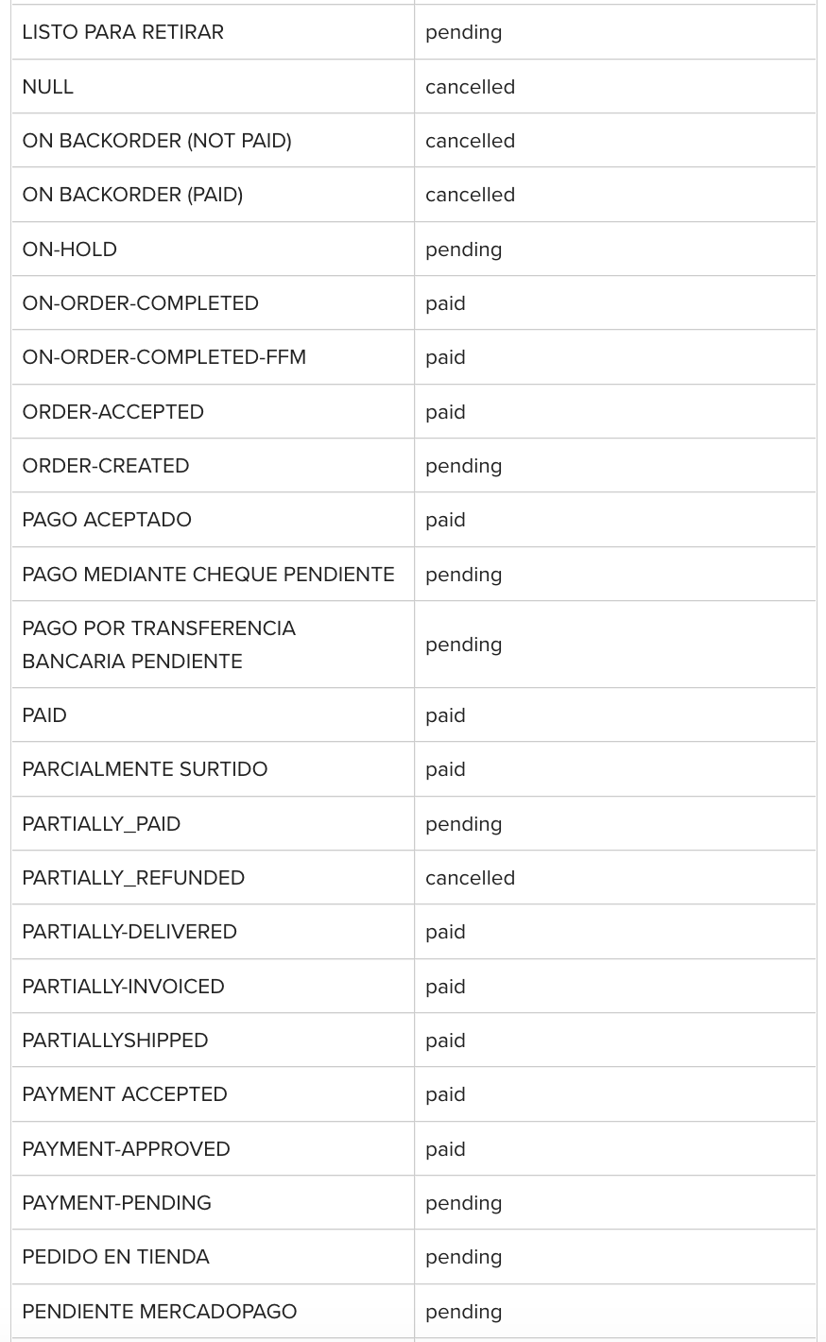Click the PARCIALMENTE SURTIDO cell
The width and height of the screenshot is (826, 1342).
pos(213,769)
